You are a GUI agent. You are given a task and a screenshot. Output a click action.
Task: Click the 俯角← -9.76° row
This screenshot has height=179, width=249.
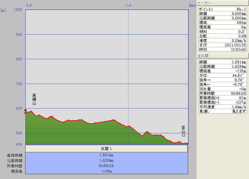pos(223,85)
